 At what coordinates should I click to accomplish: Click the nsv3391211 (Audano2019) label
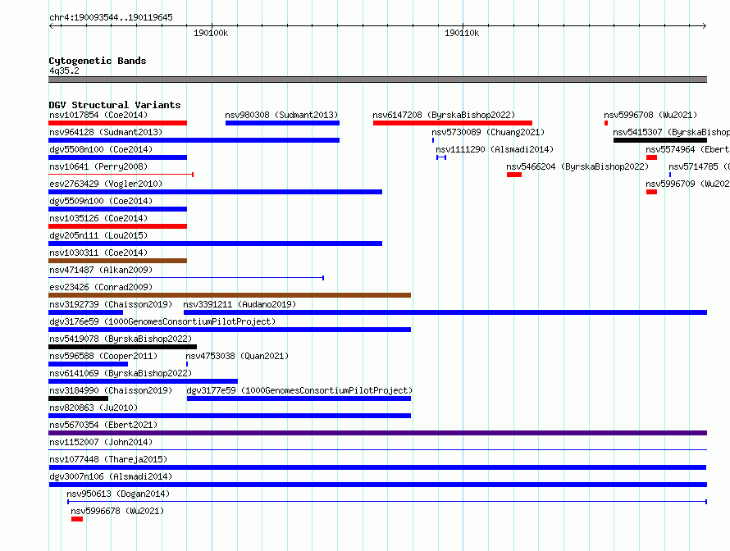tap(240, 304)
